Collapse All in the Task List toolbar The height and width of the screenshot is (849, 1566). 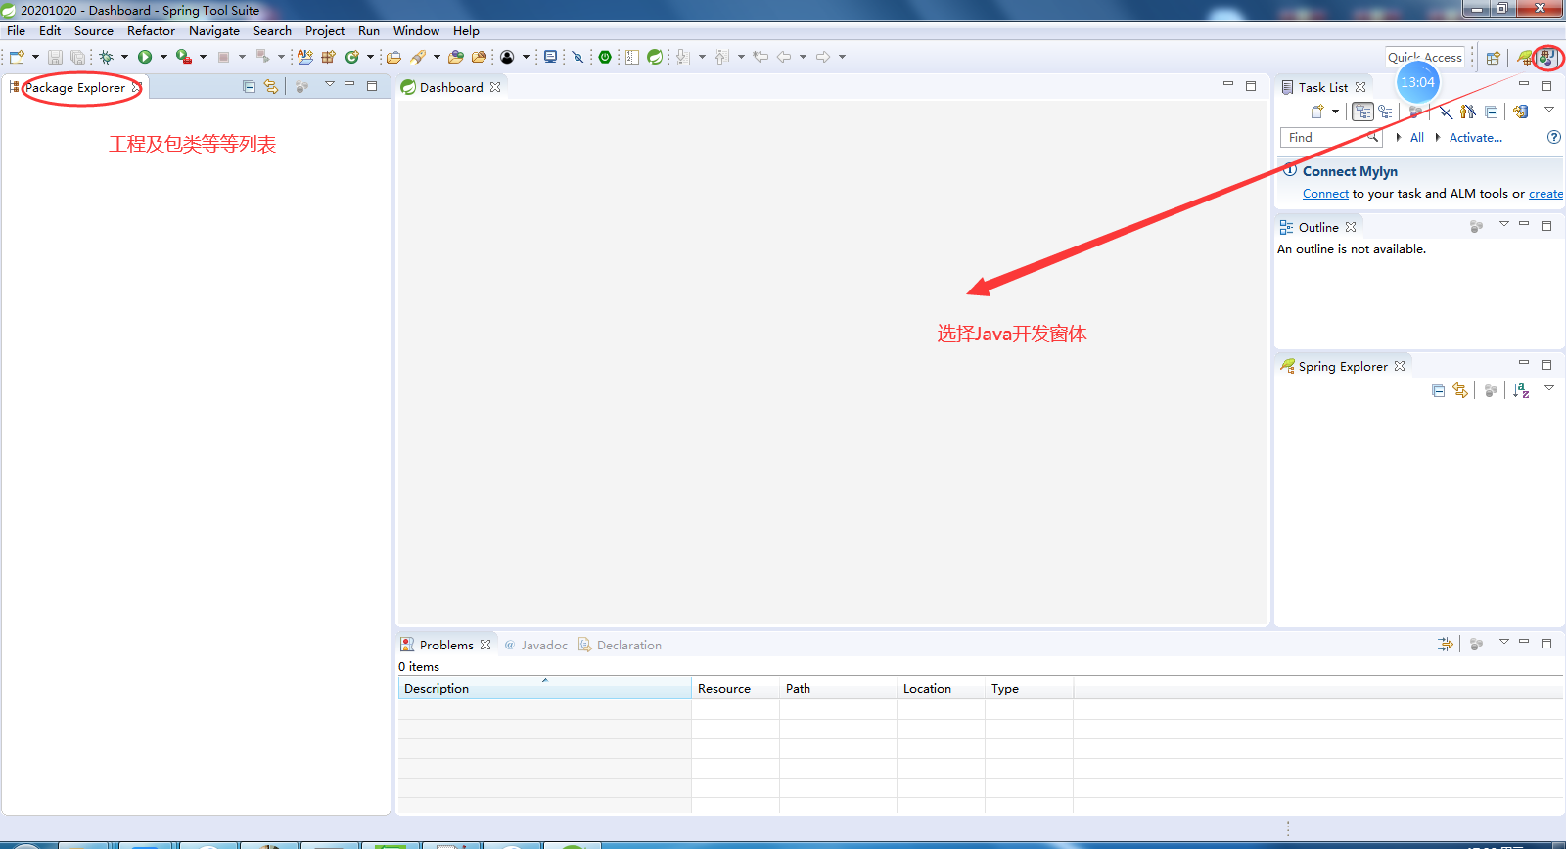tap(1491, 112)
